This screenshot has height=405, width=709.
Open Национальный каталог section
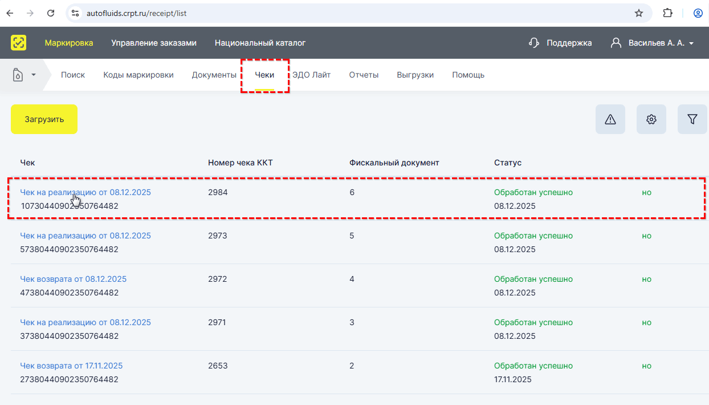(260, 43)
